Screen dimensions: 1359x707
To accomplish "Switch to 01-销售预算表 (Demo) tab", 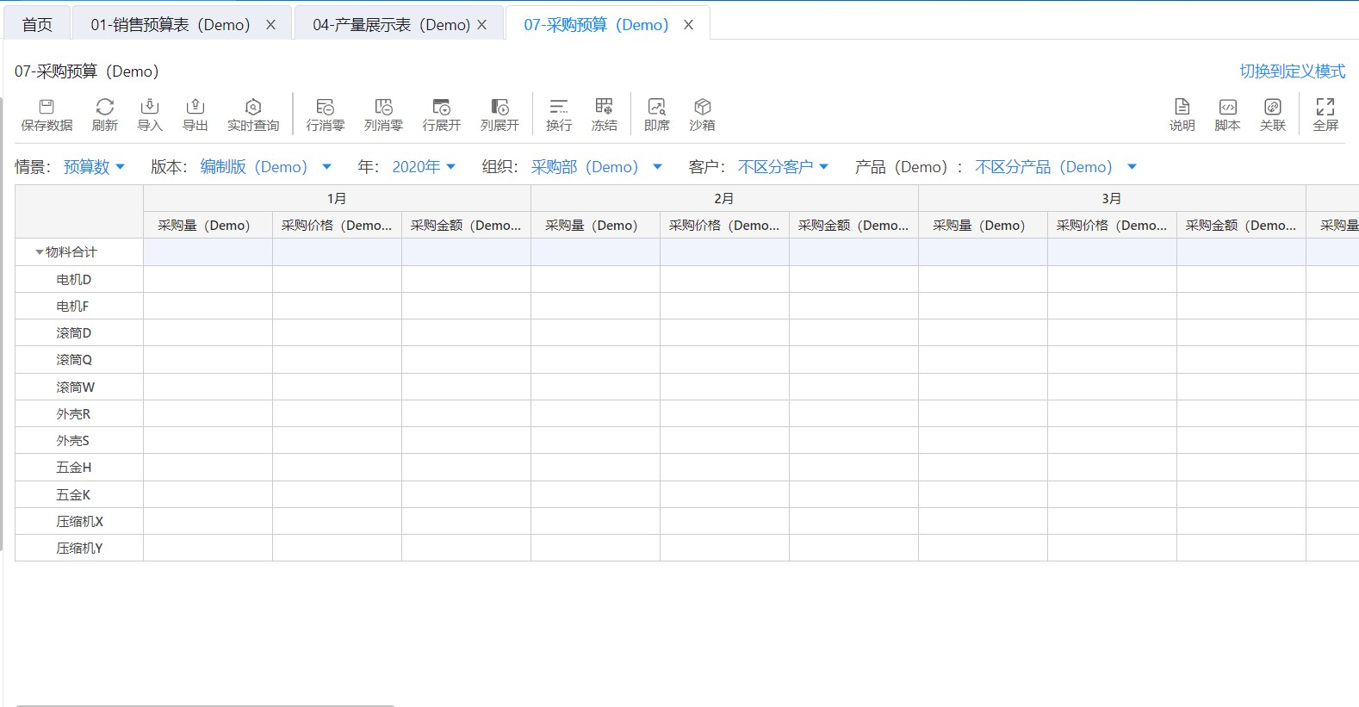I will 171,25.
